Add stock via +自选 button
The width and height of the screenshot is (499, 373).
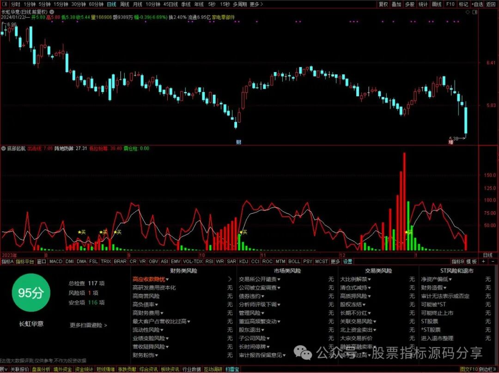pyautogui.click(x=477, y=4)
